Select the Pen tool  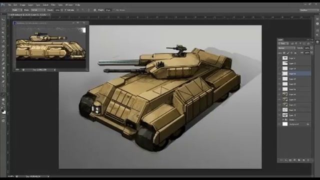[3, 81]
